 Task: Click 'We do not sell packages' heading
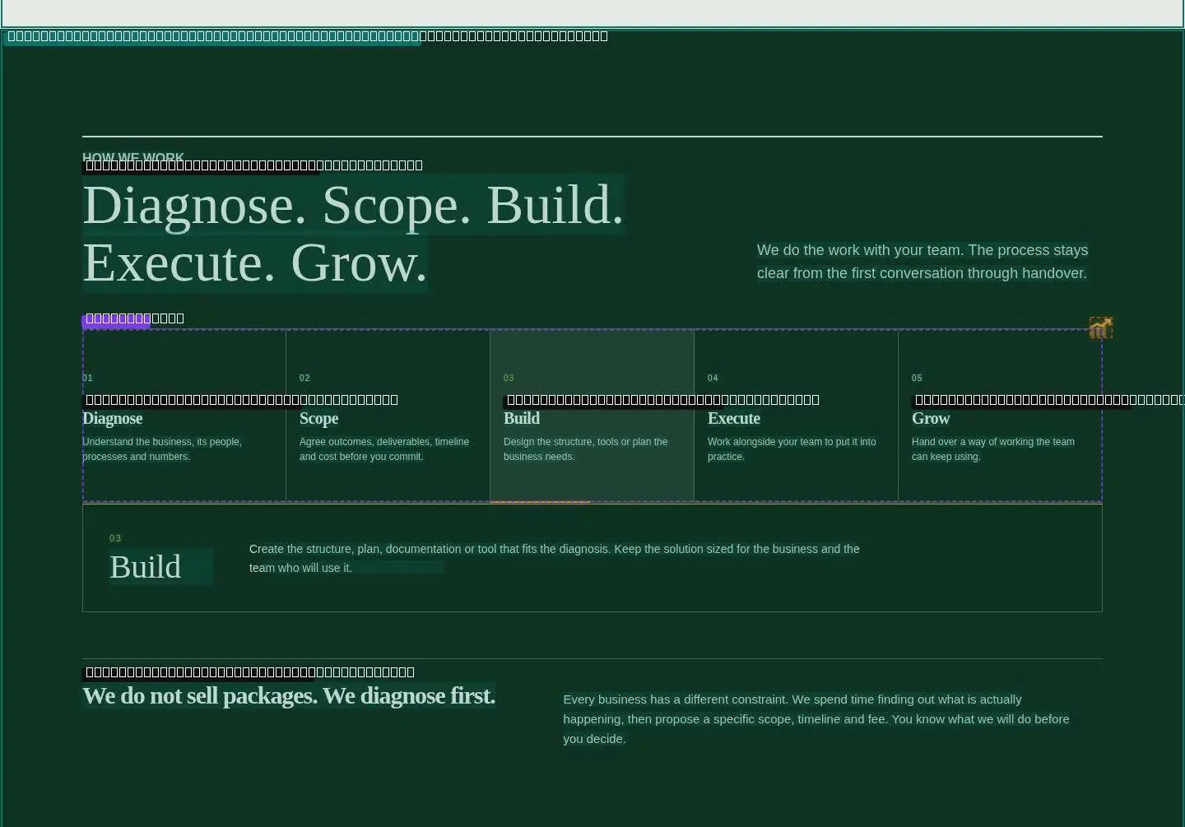pyautogui.click(x=289, y=696)
